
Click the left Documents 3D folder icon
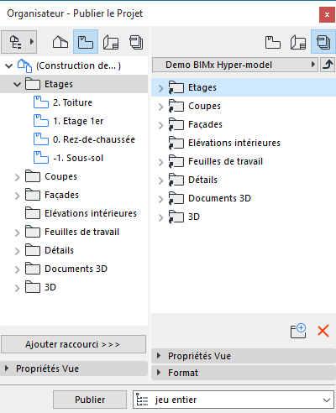[x=33, y=269]
